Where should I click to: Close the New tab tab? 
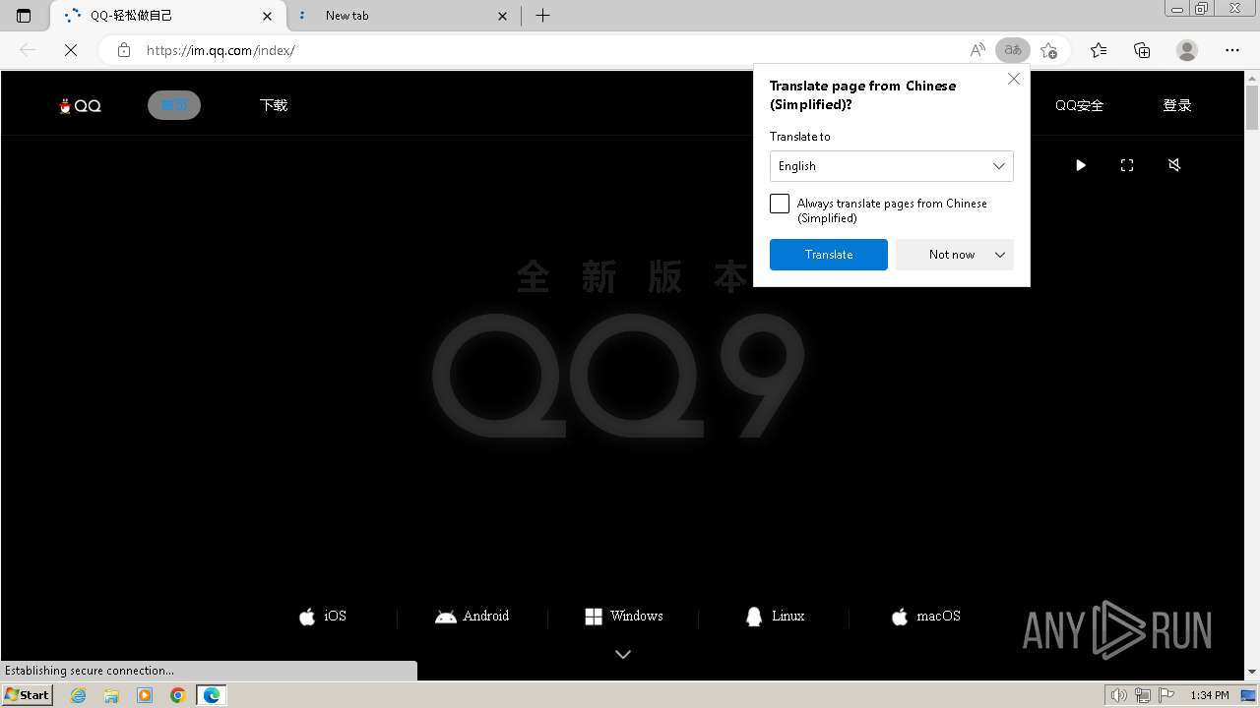(x=503, y=16)
